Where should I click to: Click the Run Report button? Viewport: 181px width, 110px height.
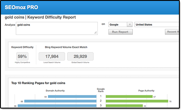[121, 32]
